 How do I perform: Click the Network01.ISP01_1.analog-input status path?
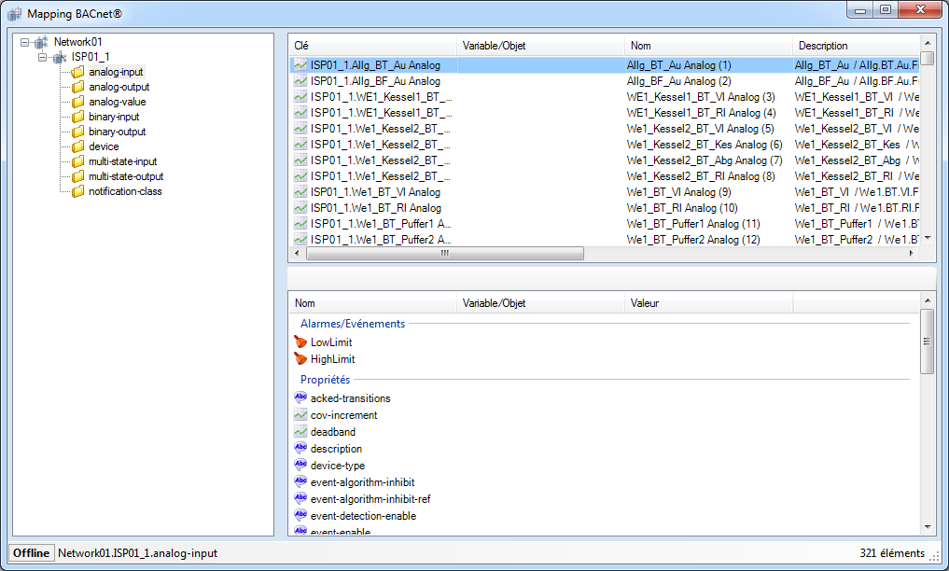click(137, 553)
